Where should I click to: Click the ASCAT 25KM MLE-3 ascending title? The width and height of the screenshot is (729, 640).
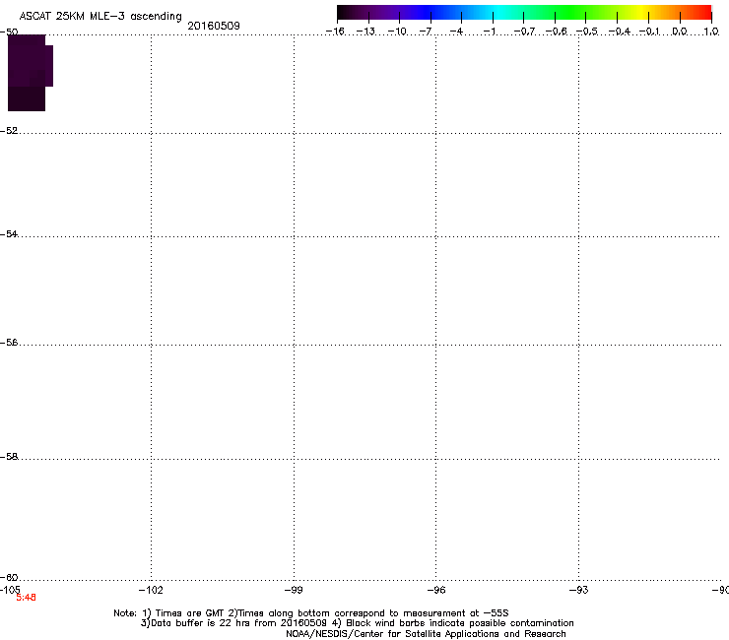pyautogui.click(x=100, y=17)
